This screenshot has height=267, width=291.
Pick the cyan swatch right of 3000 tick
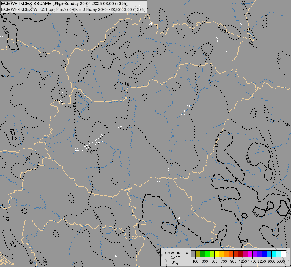(274, 254)
